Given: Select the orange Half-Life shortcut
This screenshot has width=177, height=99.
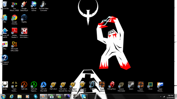Looking at the screenshot, I should (24, 86).
